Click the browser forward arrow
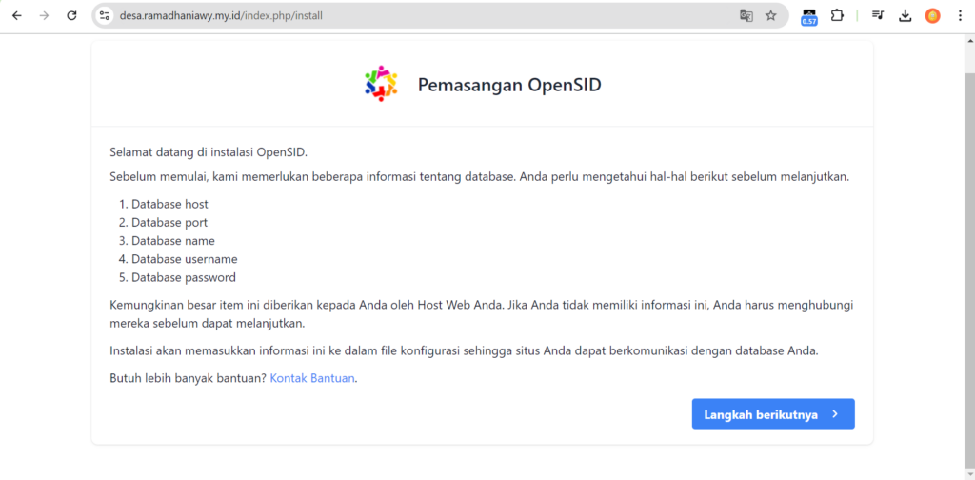The width and height of the screenshot is (975, 480). (44, 15)
